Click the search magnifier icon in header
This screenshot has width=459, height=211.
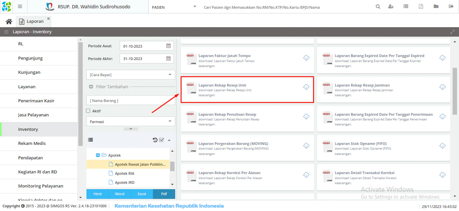378,7
